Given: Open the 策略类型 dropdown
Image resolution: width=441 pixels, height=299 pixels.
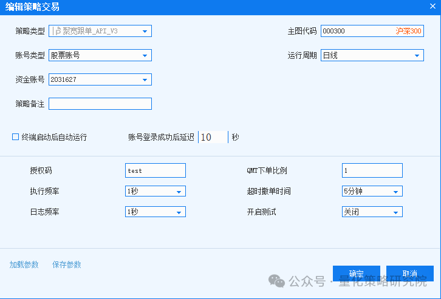Looking at the screenshot, I should coord(100,31).
